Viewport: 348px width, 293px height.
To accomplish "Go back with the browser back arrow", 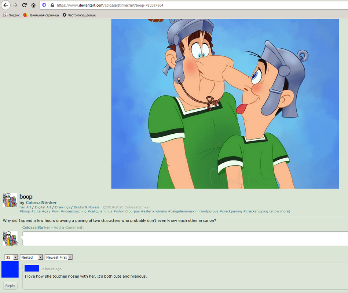I will 6,5.
